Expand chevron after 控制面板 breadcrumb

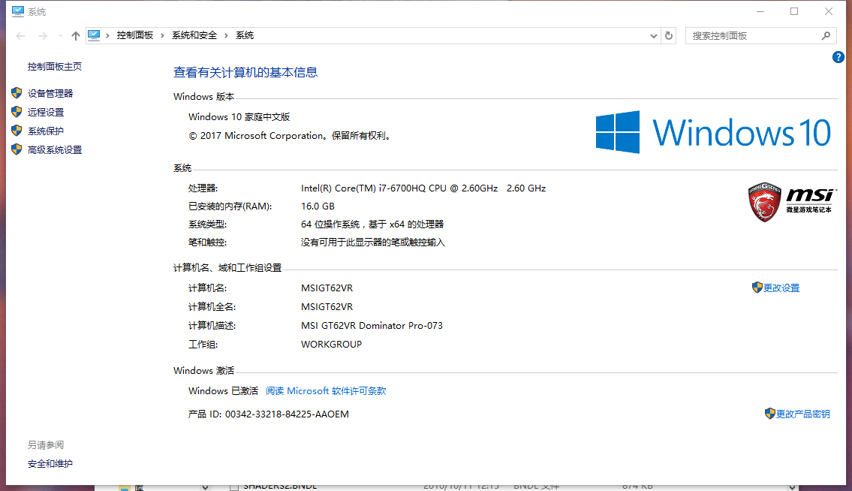tap(162, 35)
